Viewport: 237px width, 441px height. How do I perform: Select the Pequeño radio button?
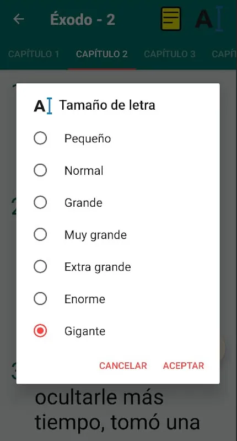point(40,138)
